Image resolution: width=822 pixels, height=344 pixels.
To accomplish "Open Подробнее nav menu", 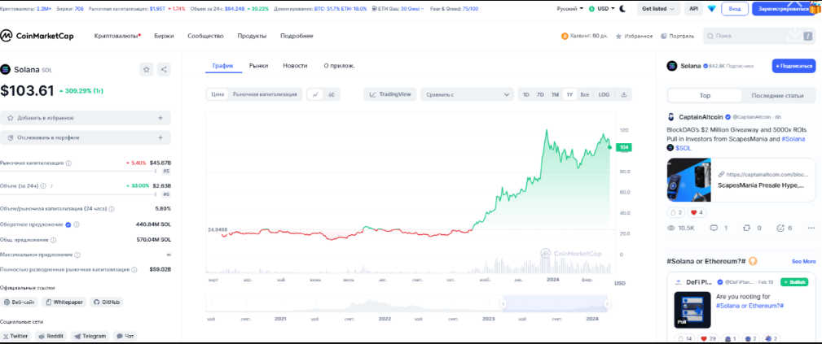I will [297, 36].
